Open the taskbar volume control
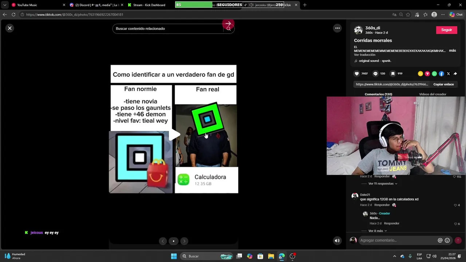The height and width of the screenshot is (262, 466). [x=434, y=256]
